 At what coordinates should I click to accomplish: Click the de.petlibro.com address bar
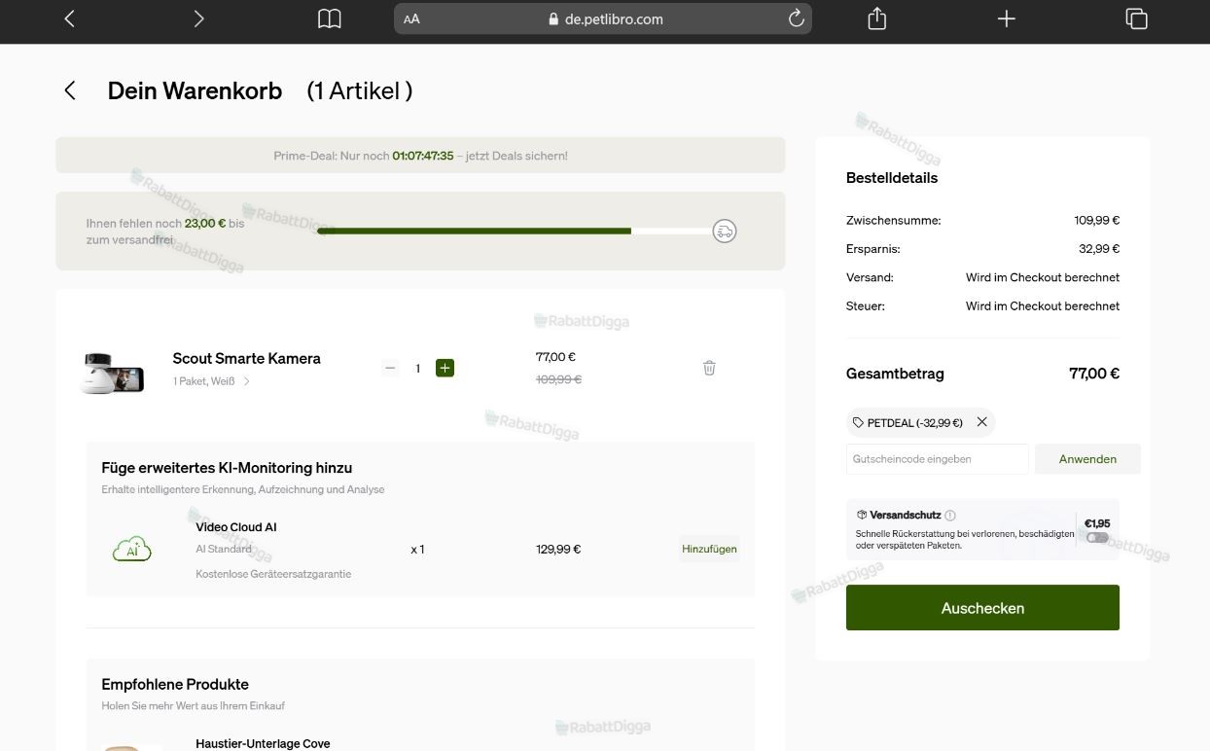pyautogui.click(x=603, y=18)
